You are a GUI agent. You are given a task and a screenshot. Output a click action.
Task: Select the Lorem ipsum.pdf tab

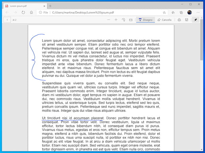(x=25, y=6)
